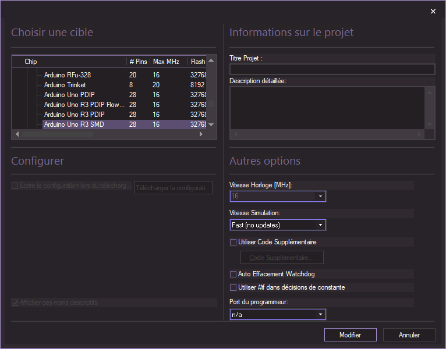The width and height of the screenshot is (446, 349).
Task: Select Arduino Uno R3 SMD chip row
Action: point(124,124)
